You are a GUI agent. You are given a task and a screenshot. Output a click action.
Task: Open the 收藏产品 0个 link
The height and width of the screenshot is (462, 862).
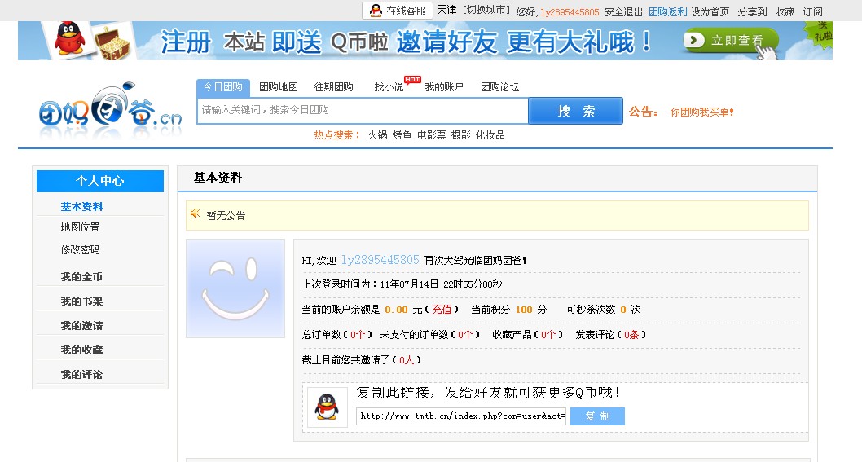coord(548,334)
